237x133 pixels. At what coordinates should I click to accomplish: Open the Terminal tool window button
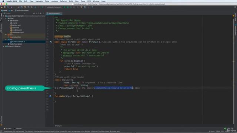[17, 129]
